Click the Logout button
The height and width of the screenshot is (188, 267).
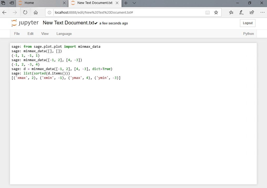pos(248,23)
